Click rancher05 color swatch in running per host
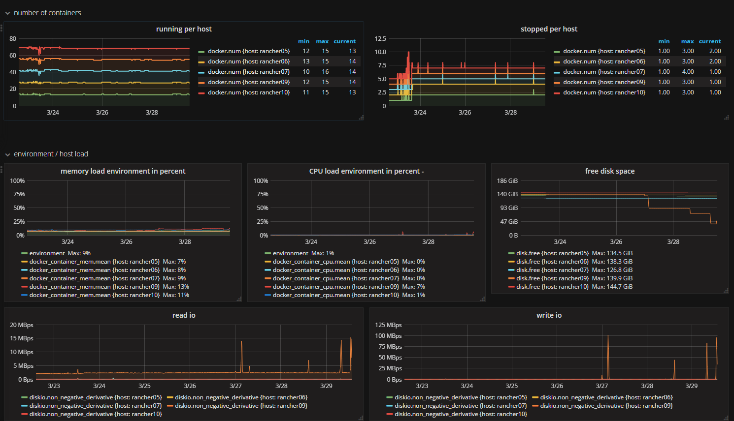Screen dimensions: 734x421 [x=201, y=52]
